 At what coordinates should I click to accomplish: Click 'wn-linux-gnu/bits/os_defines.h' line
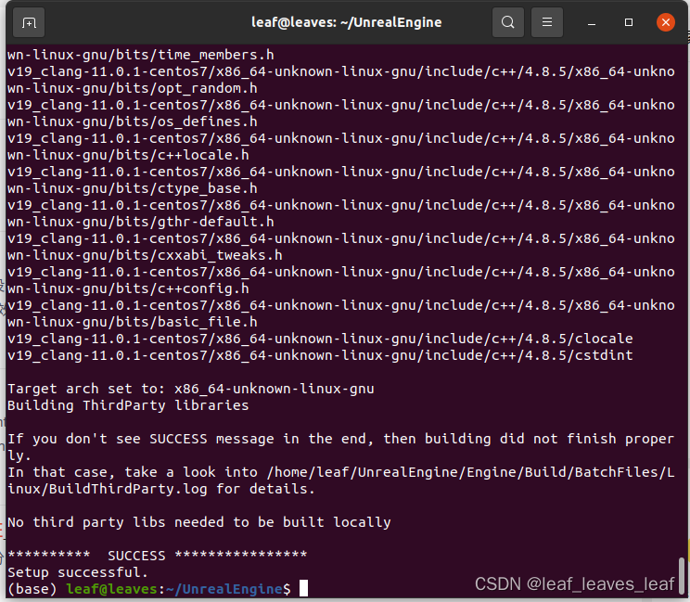[x=132, y=121]
